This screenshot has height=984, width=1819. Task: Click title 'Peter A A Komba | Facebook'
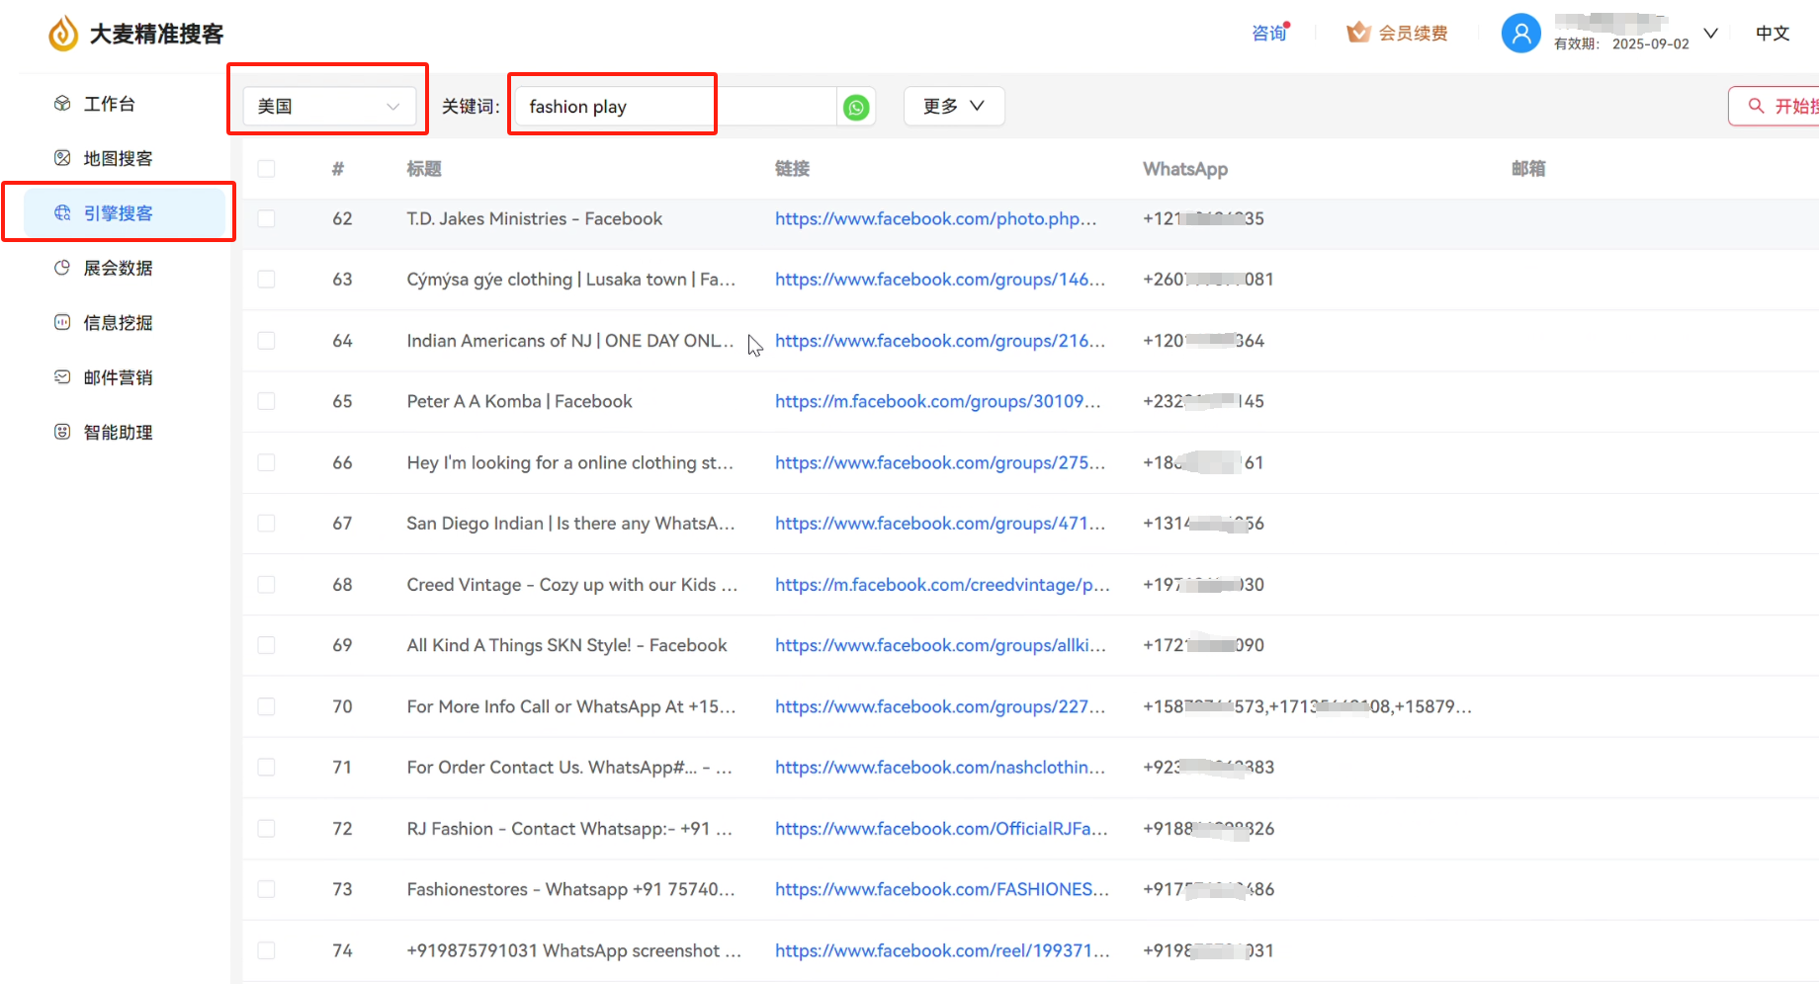coord(519,401)
